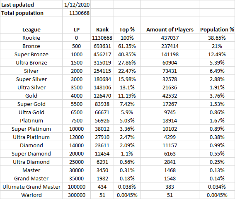Click Bronze rank cell 693631
This screenshot has width=235, height=199.
pyautogui.click(x=102, y=46)
